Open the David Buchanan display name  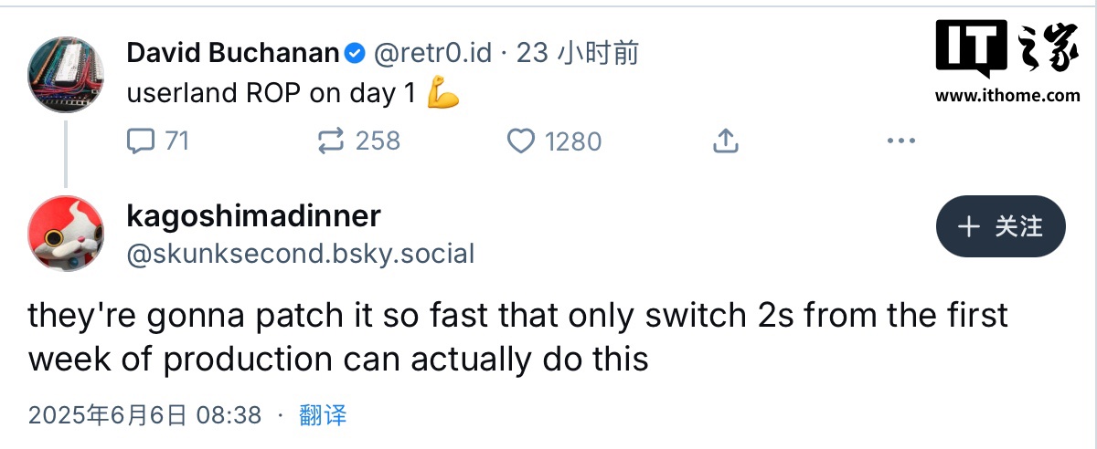(x=232, y=54)
